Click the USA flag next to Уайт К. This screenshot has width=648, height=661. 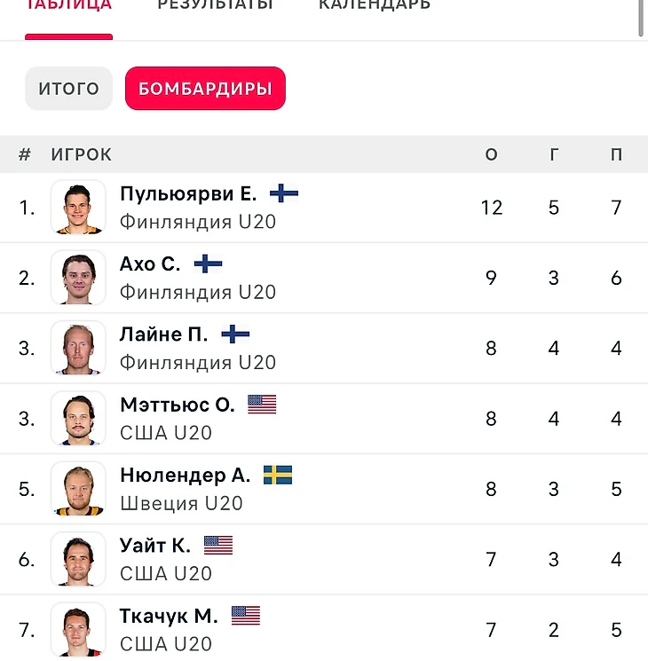218,545
